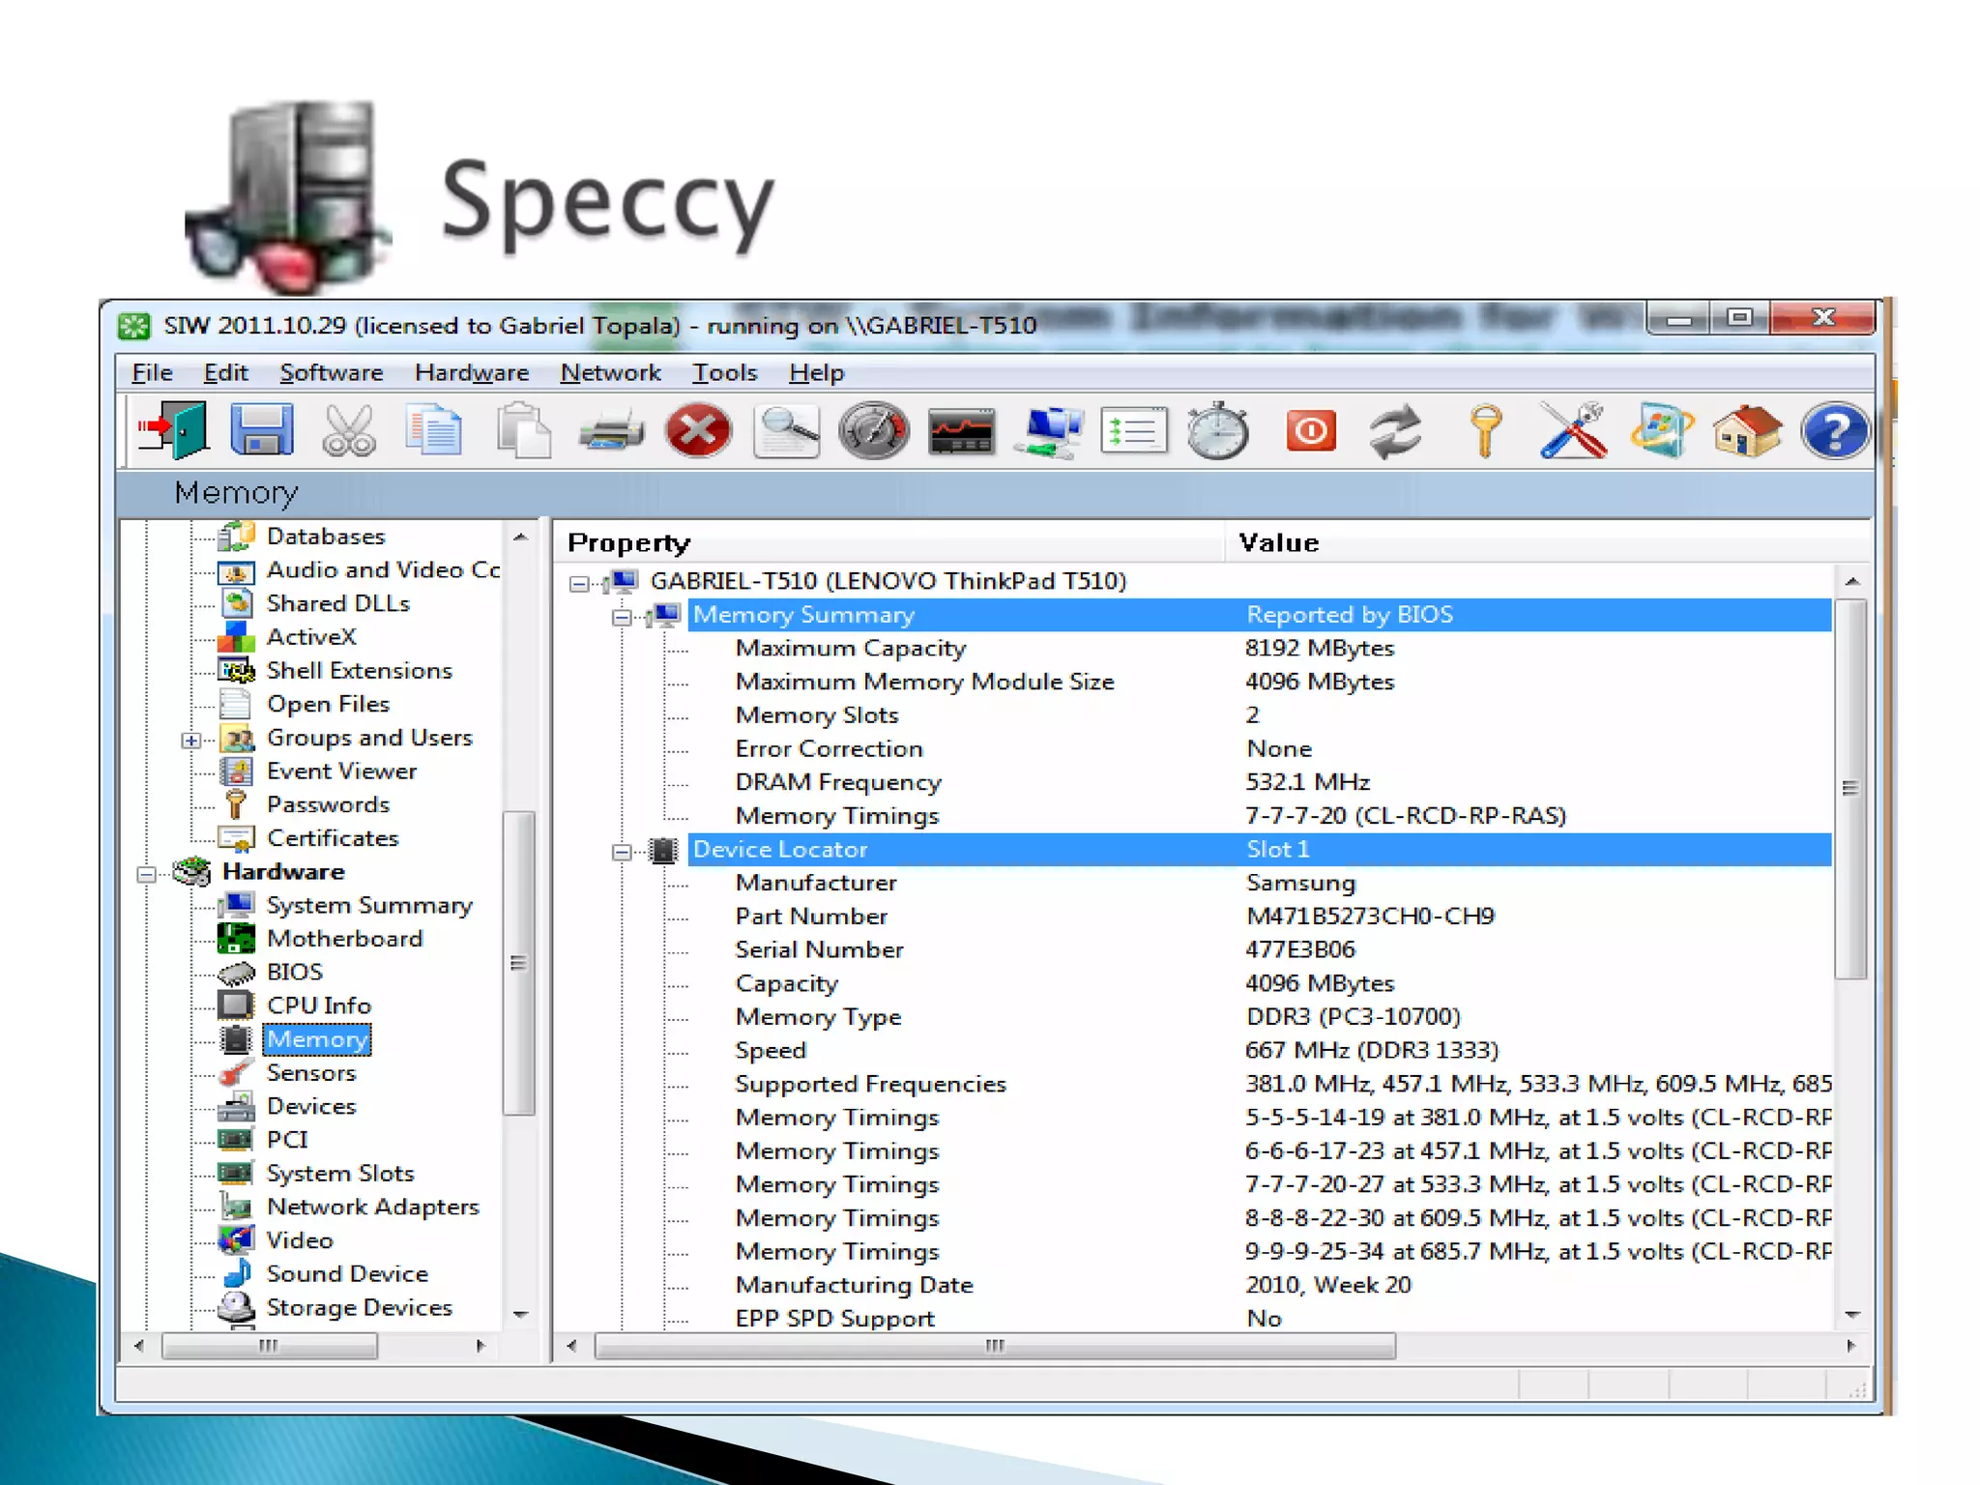Click the red power shutdown icon
1980x1485 pixels.
pos(1311,431)
